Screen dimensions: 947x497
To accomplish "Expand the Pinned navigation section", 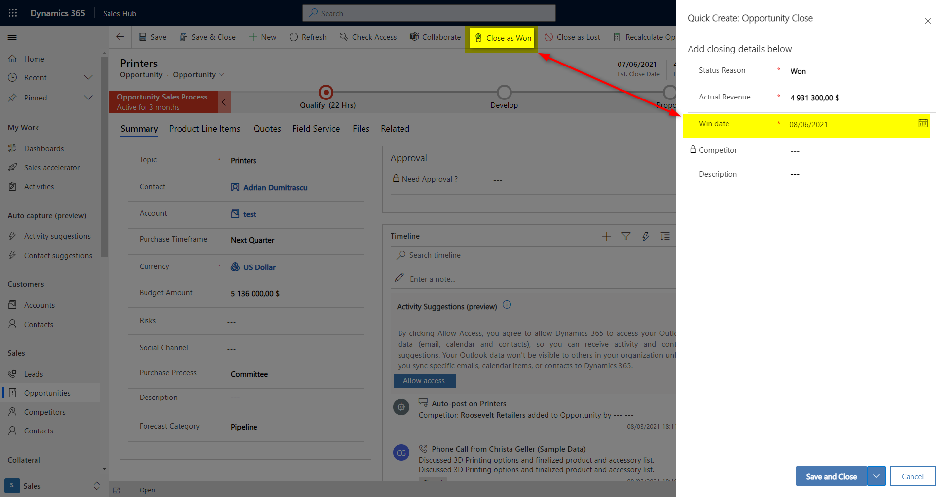I will coord(88,98).
